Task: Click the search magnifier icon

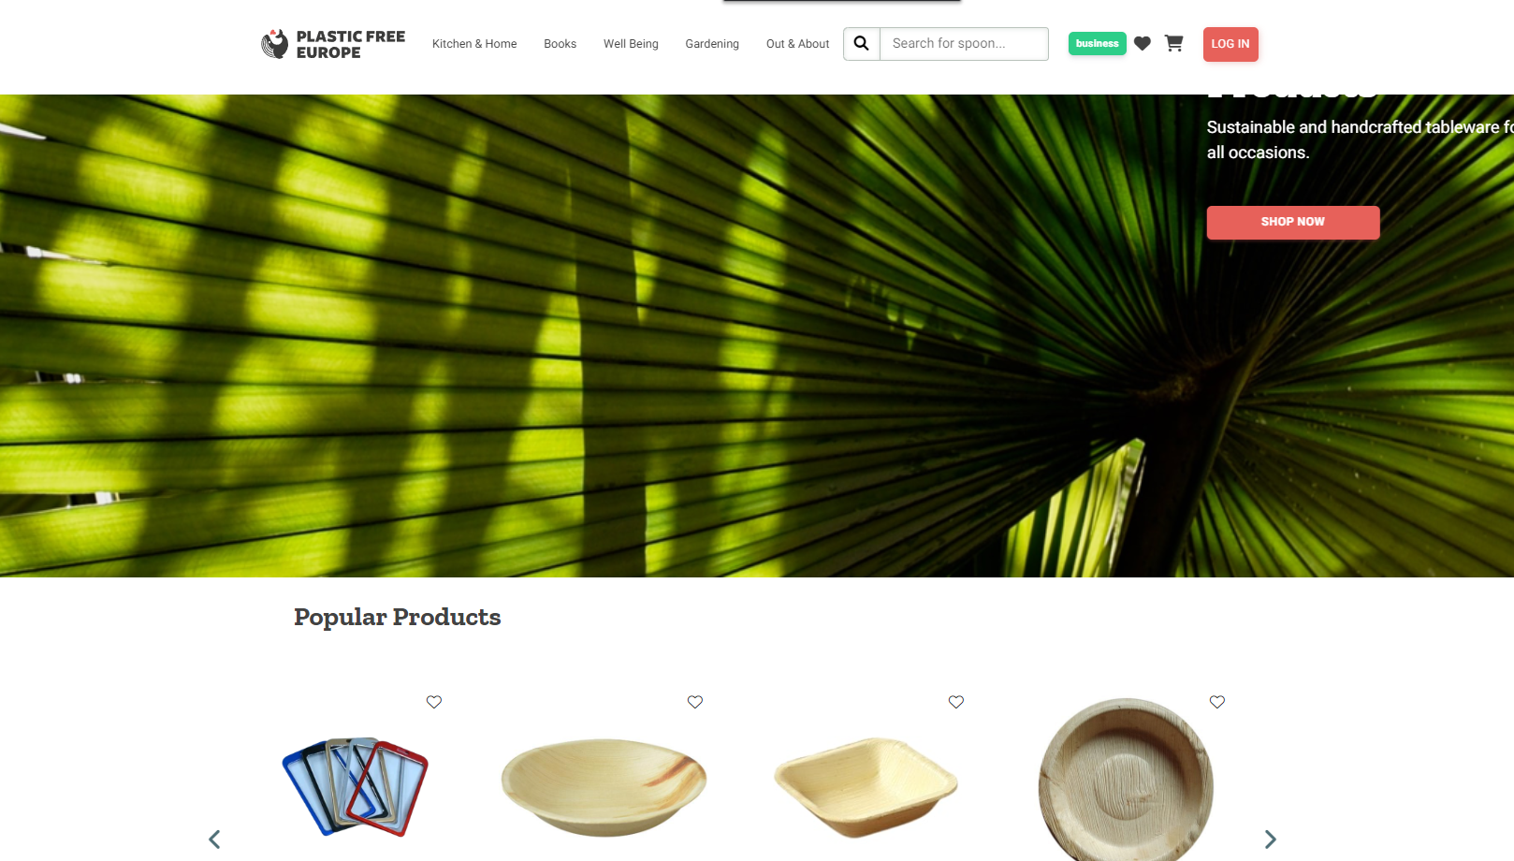Action: pyautogui.click(x=862, y=44)
